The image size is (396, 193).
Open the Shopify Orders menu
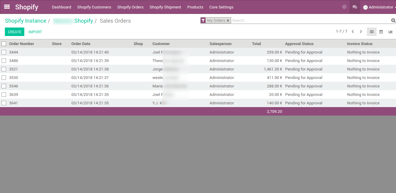click(x=130, y=7)
